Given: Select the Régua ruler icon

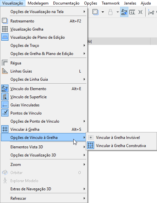Looking at the screenshot, I should 5,63.
